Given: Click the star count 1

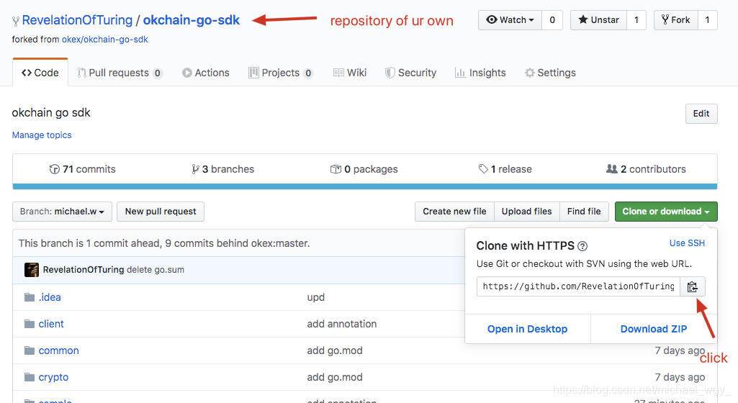Looking at the screenshot, I should (636, 19).
